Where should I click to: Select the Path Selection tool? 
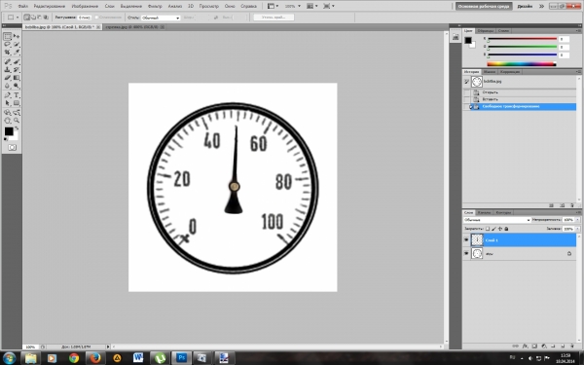pos(8,103)
